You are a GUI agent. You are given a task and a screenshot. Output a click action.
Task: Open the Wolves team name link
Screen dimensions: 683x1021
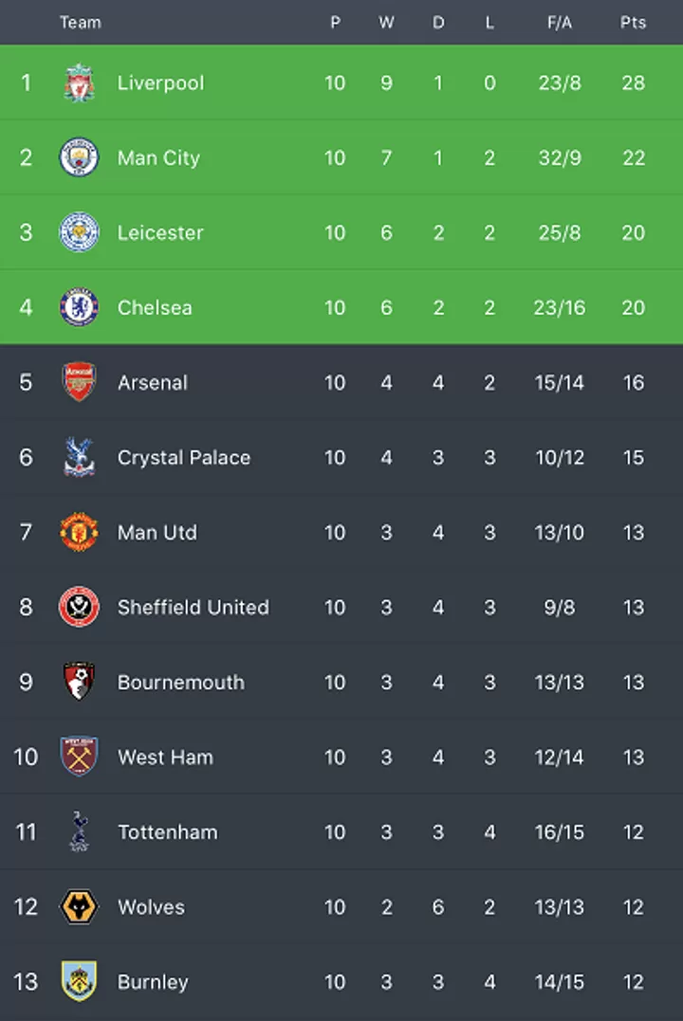click(151, 906)
